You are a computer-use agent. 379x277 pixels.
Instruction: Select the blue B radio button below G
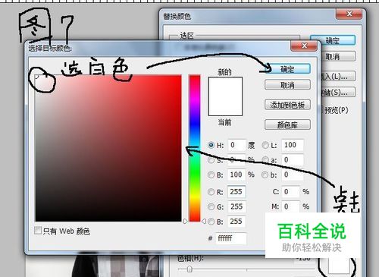tap(211, 222)
